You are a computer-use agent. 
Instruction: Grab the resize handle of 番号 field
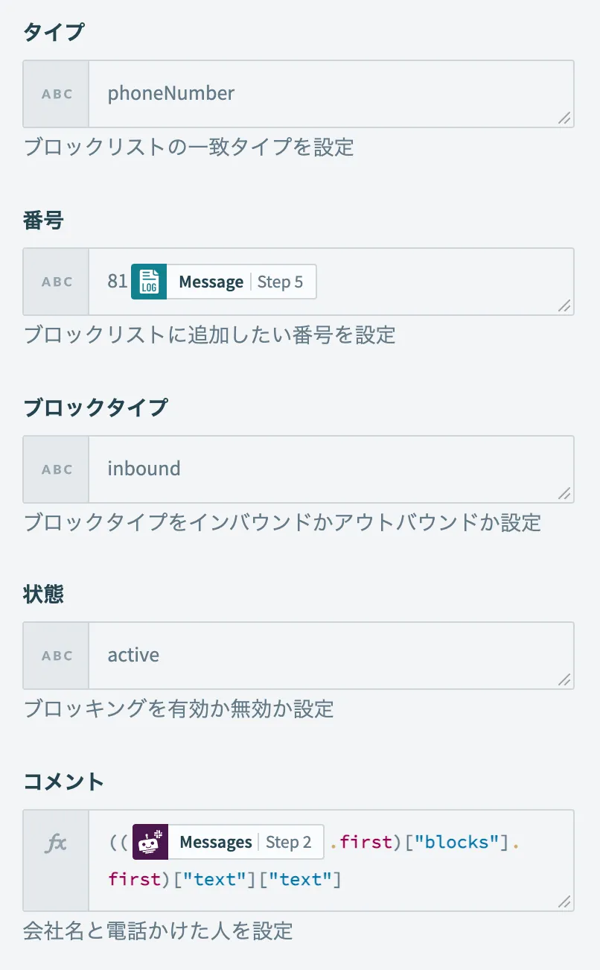coord(565,305)
